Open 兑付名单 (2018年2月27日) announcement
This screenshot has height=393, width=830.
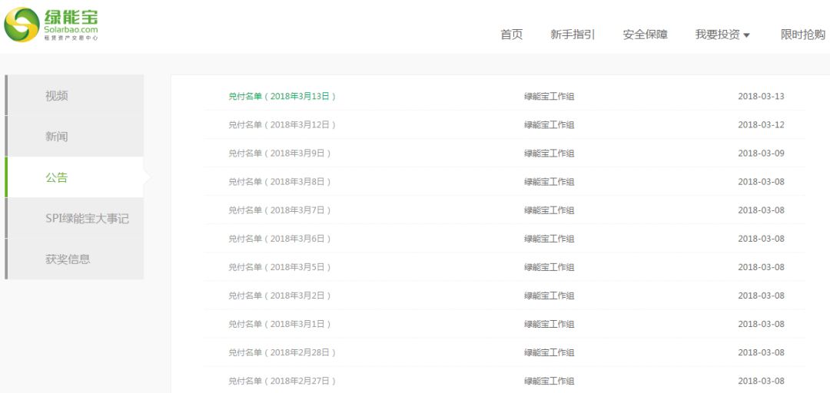click(x=282, y=381)
